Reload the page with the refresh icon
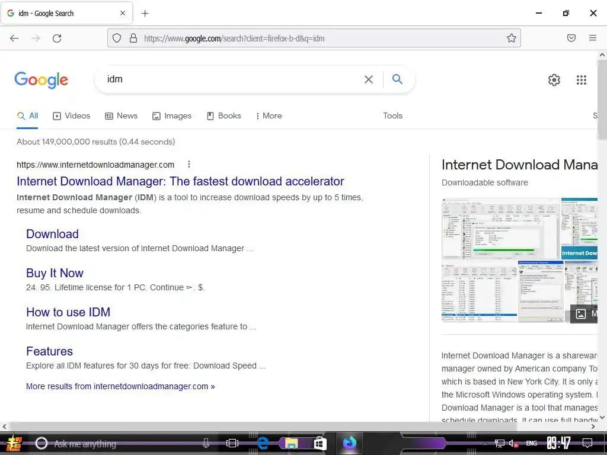 coord(57,38)
